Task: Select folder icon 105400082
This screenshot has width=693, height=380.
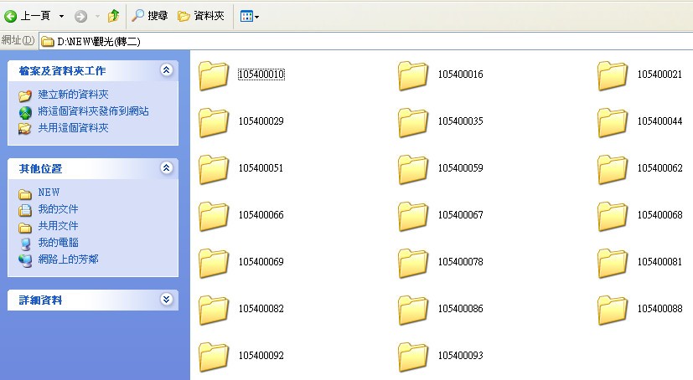Action: pos(214,311)
